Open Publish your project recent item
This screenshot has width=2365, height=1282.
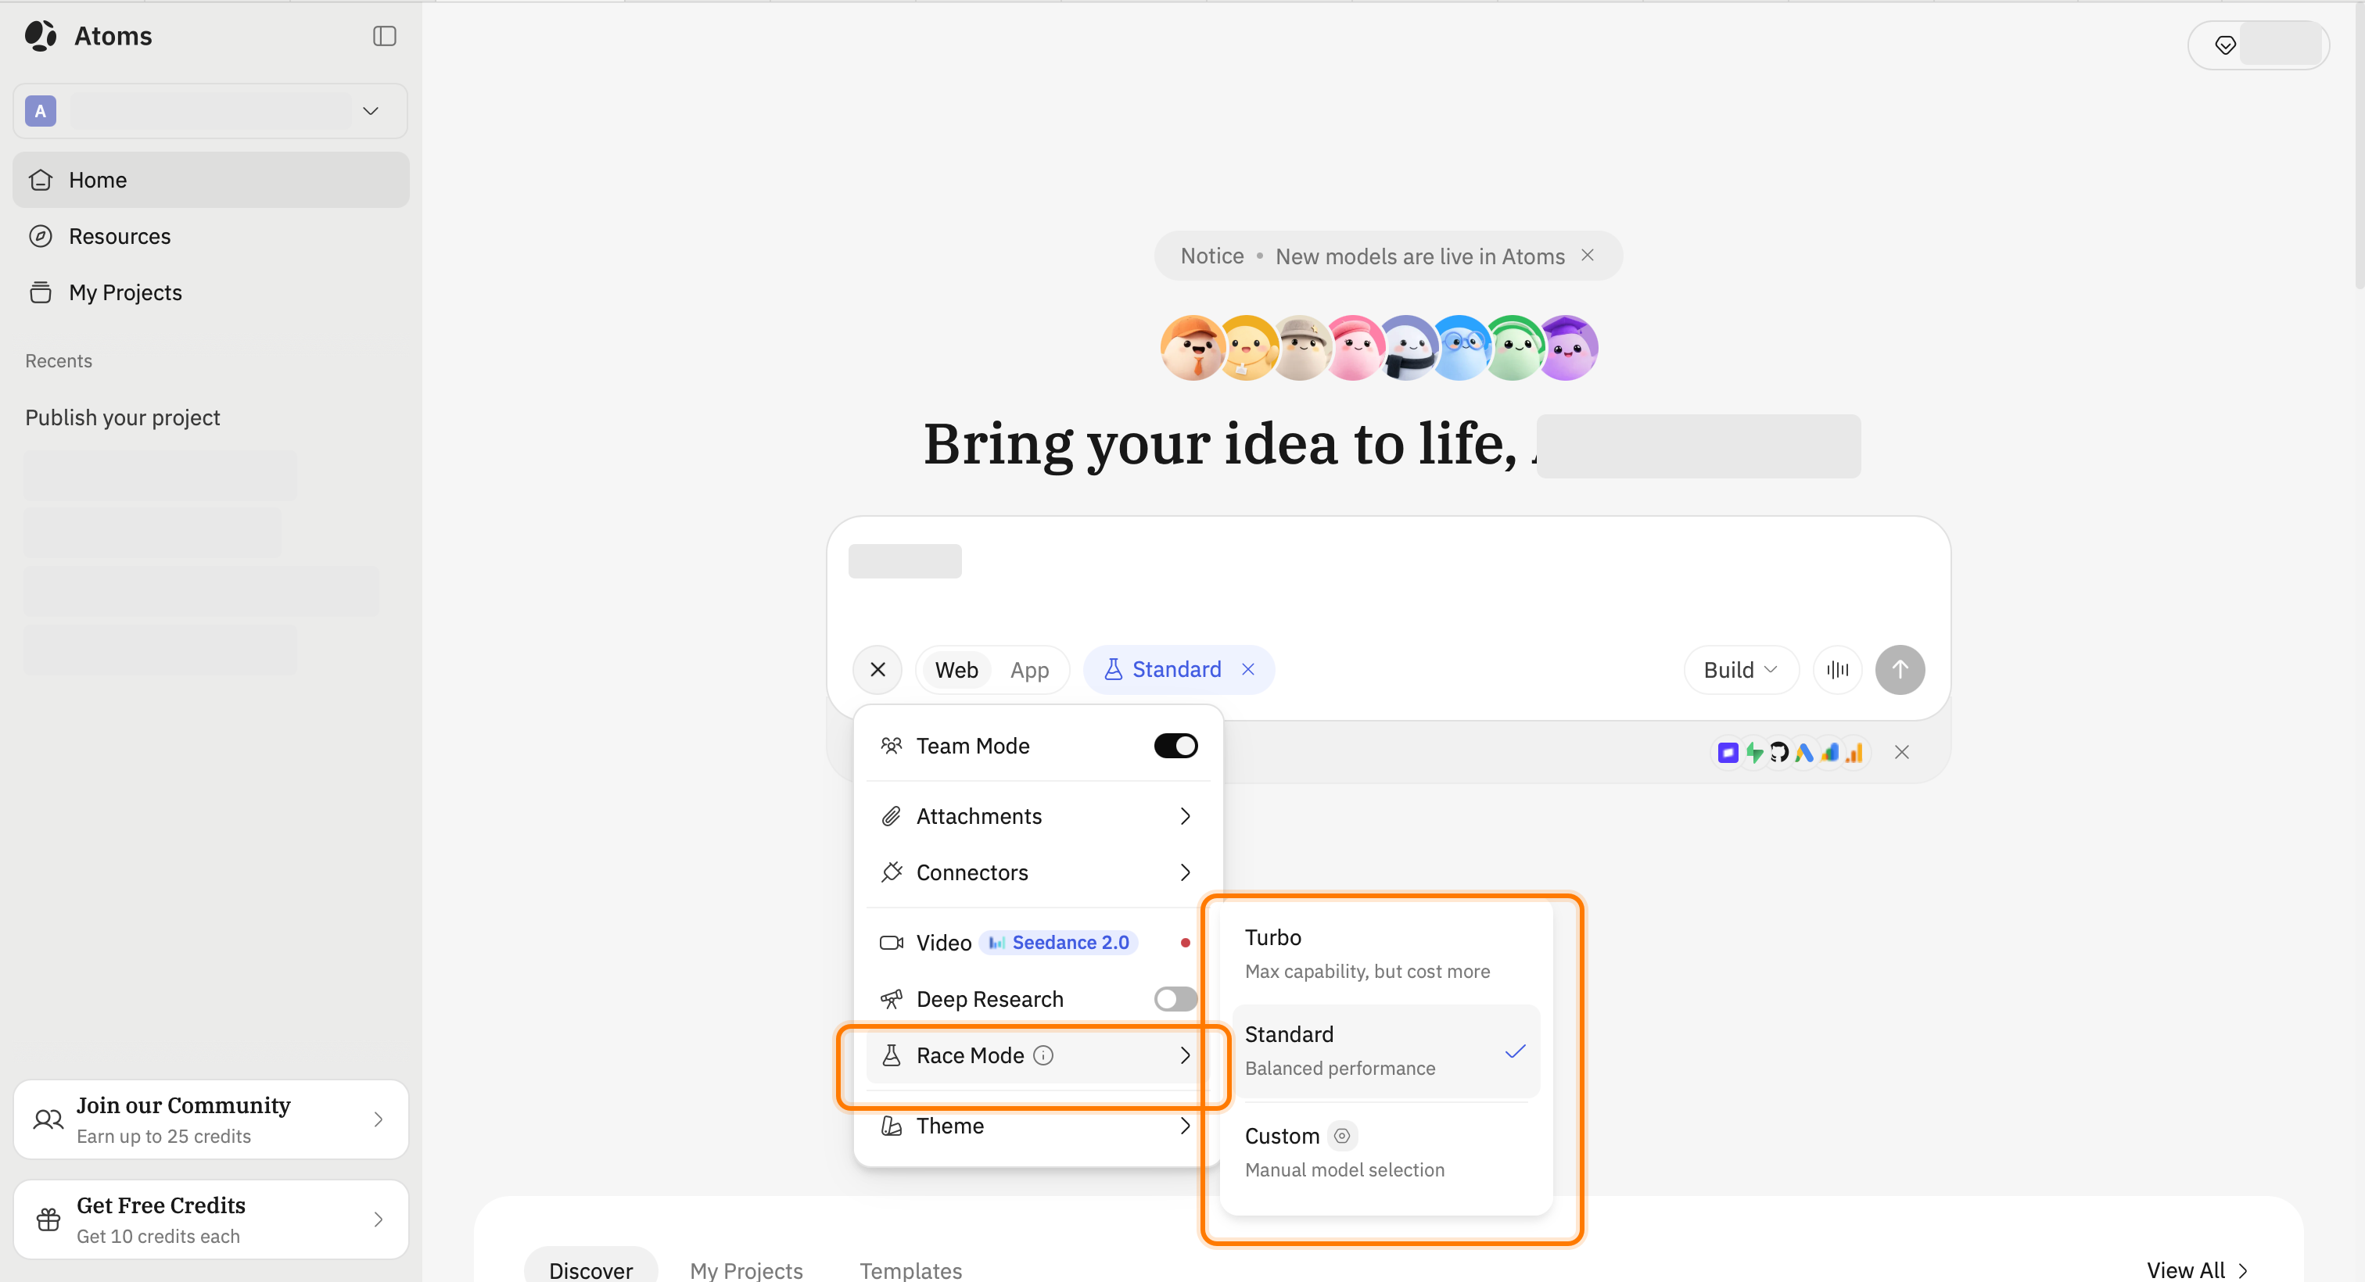click(x=122, y=417)
